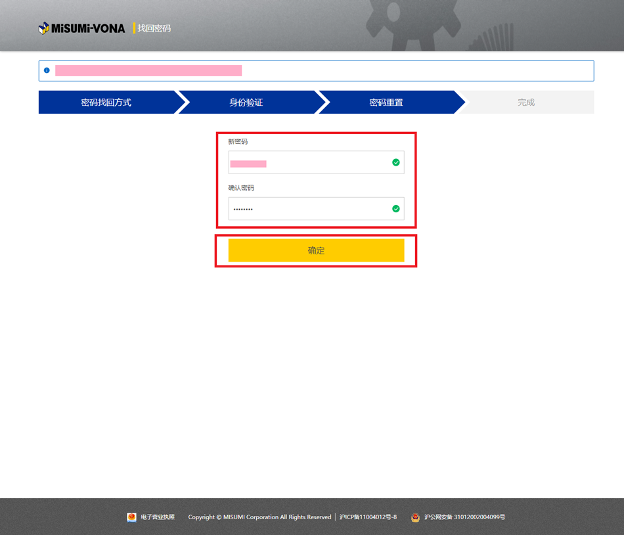The image size is (624, 535).
Task: Click the 找回密码 page title
Action: click(x=154, y=28)
